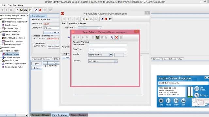Open Help menu
The image size is (209, 117).
coord(20,5)
